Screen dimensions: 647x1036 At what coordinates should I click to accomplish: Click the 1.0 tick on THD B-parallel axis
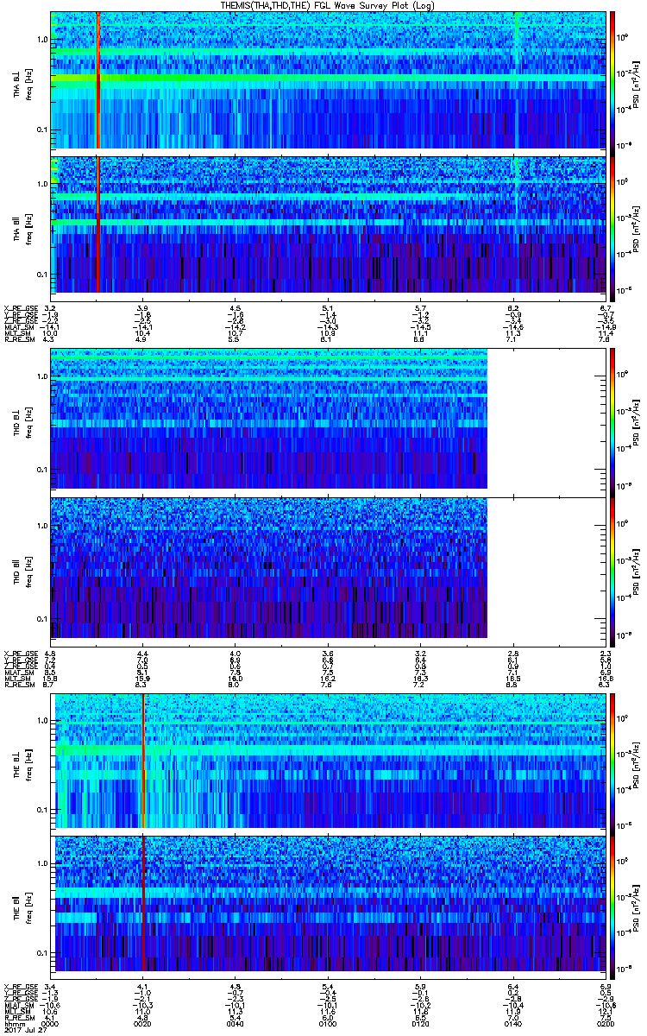tap(41, 526)
